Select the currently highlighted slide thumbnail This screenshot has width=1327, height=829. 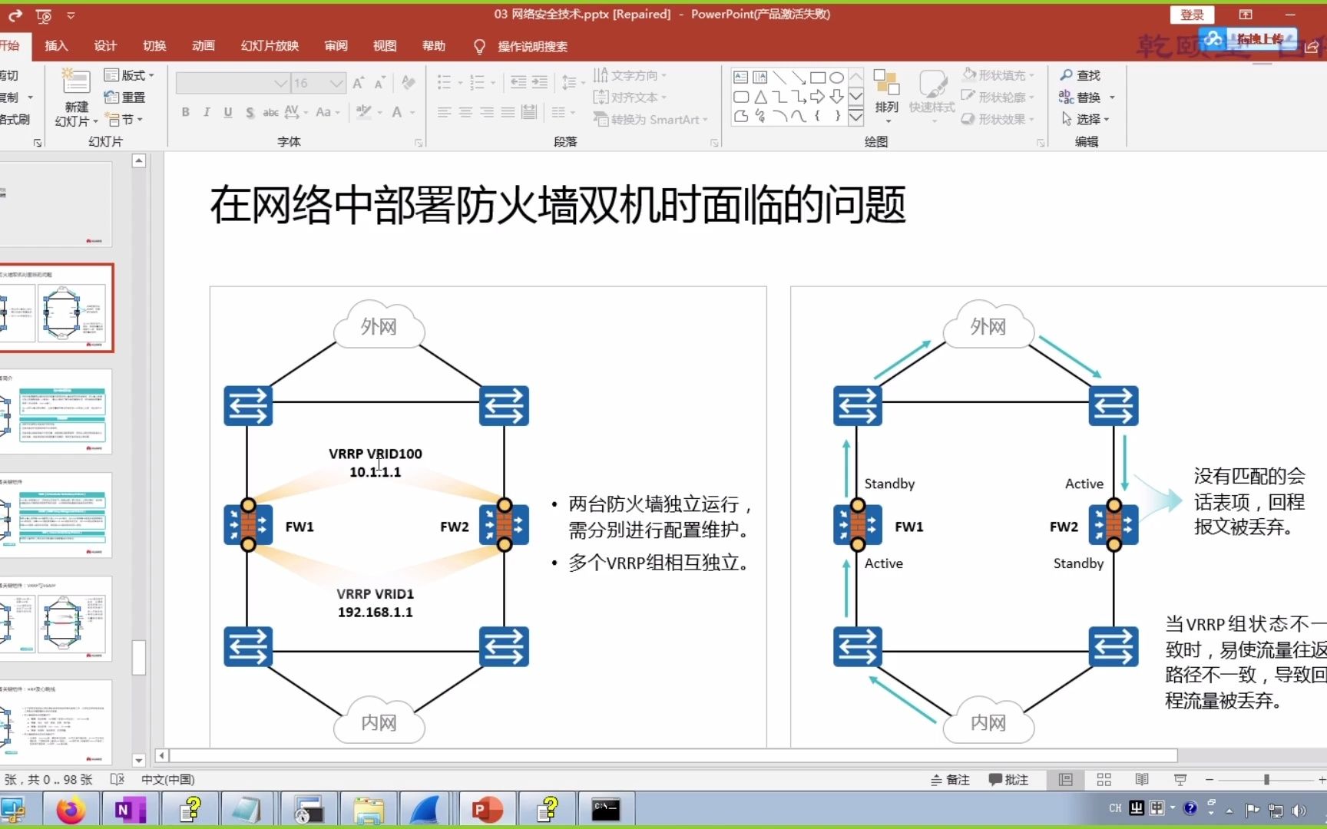point(56,308)
